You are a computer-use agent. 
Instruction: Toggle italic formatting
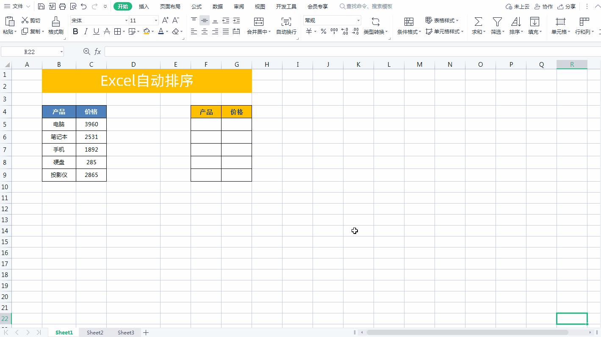click(86, 31)
